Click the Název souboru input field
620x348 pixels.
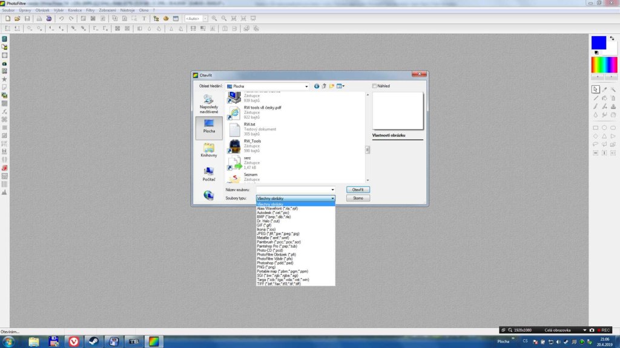(x=293, y=190)
